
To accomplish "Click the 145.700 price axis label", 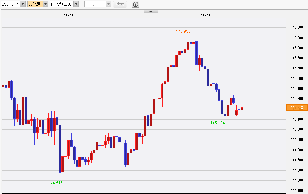I will (x=297, y=58).
